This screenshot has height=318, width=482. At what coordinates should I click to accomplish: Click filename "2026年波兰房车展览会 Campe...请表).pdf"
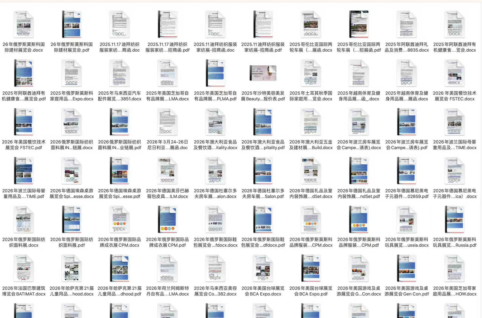(x=407, y=145)
